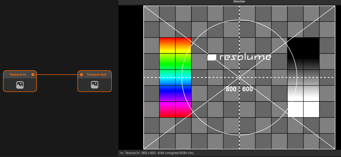Click the 600 height label in the monitor
The width and height of the screenshot is (341, 157).
[x=247, y=89]
